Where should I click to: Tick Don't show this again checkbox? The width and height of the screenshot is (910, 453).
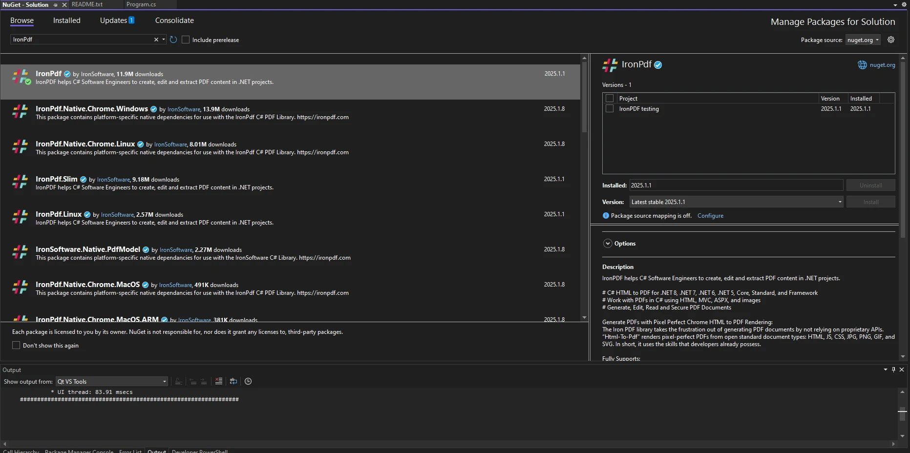click(16, 345)
